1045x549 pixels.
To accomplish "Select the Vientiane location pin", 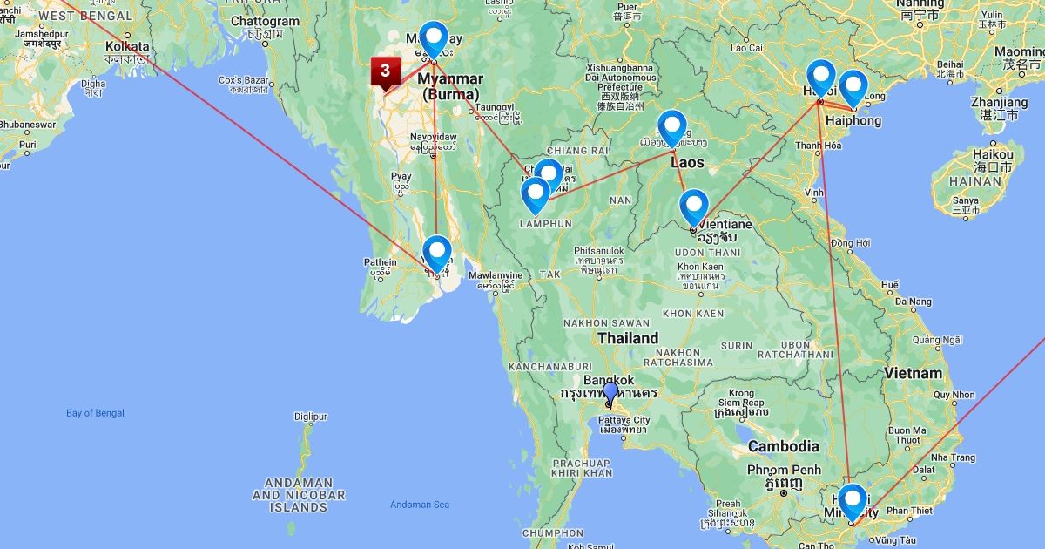I will (x=695, y=208).
